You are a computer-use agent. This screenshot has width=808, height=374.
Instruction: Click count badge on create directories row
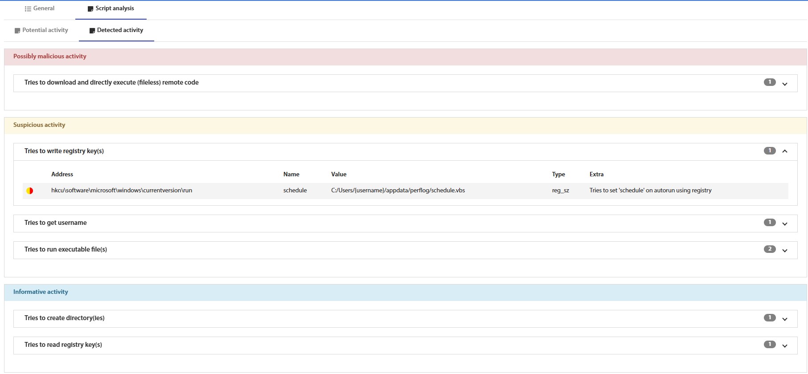point(770,318)
